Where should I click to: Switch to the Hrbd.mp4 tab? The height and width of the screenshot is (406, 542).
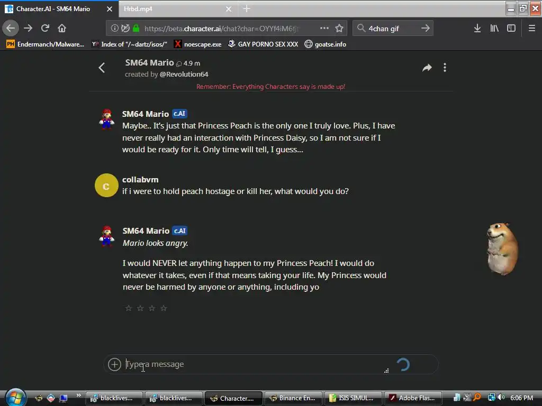[x=178, y=9]
